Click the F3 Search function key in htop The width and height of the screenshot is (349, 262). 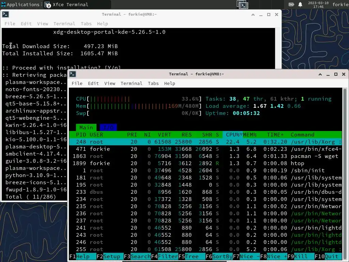(x=137, y=257)
